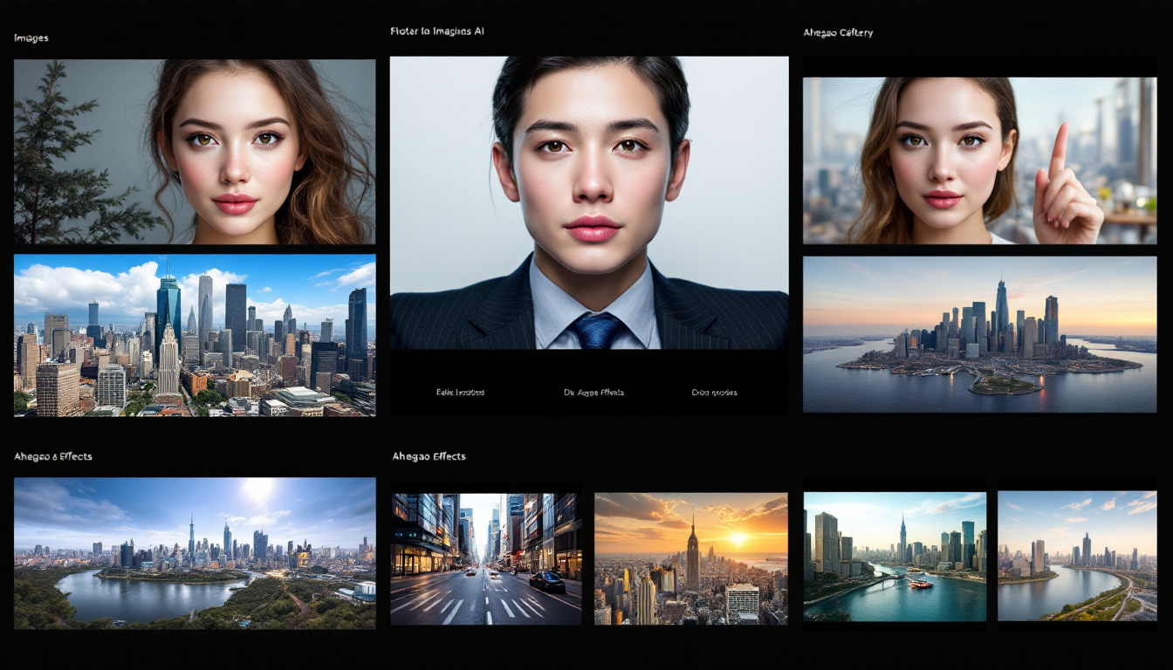Pick the curved river and highway skyline thumbnail
1173x670 pixels.
click(1077, 557)
